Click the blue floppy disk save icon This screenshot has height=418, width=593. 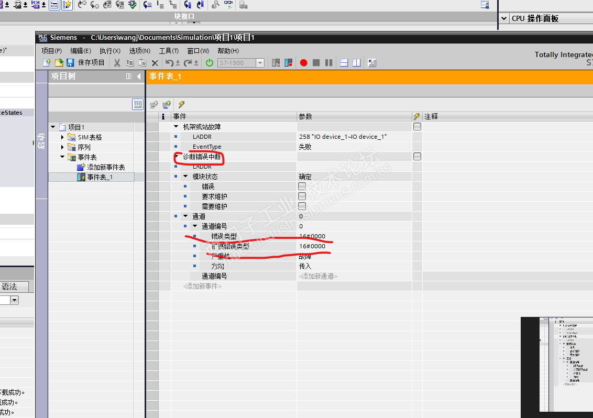70,63
